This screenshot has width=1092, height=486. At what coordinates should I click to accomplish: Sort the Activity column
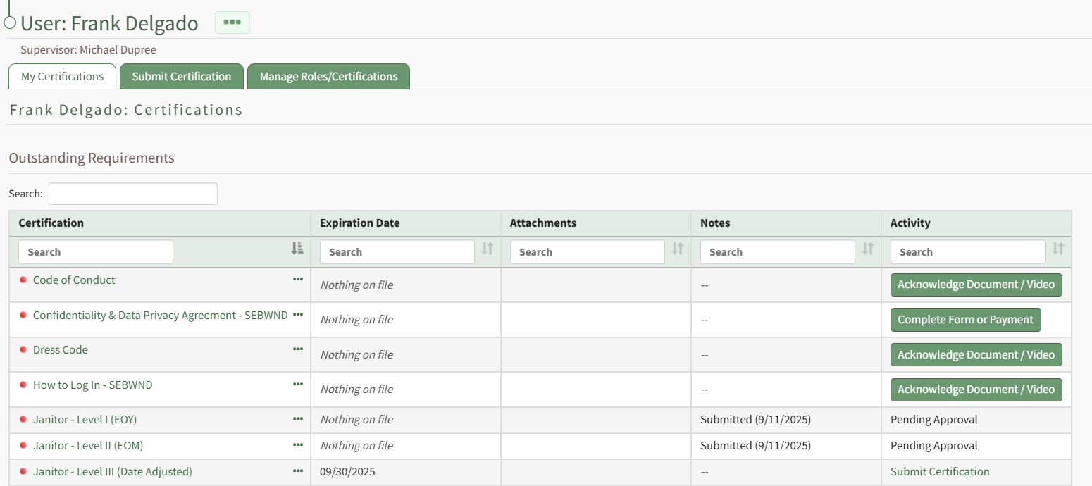coord(1058,249)
